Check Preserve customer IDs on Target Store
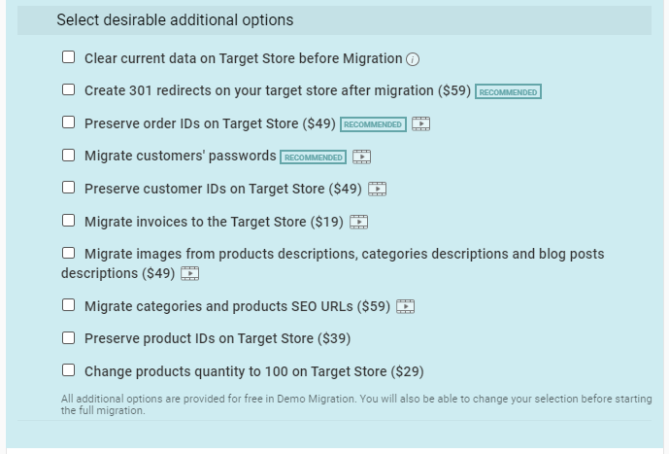 68,188
